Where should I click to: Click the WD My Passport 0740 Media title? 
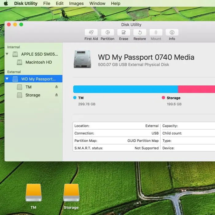146,57
